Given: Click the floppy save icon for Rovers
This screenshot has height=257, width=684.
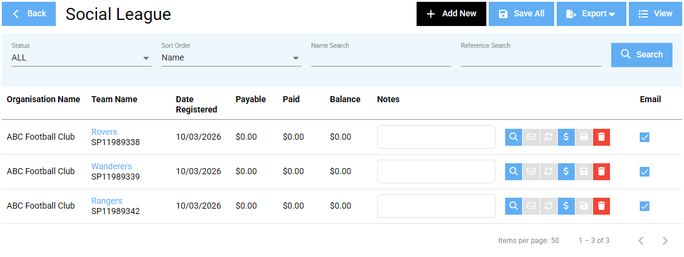Looking at the screenshot, I should (x=584, y=137).
